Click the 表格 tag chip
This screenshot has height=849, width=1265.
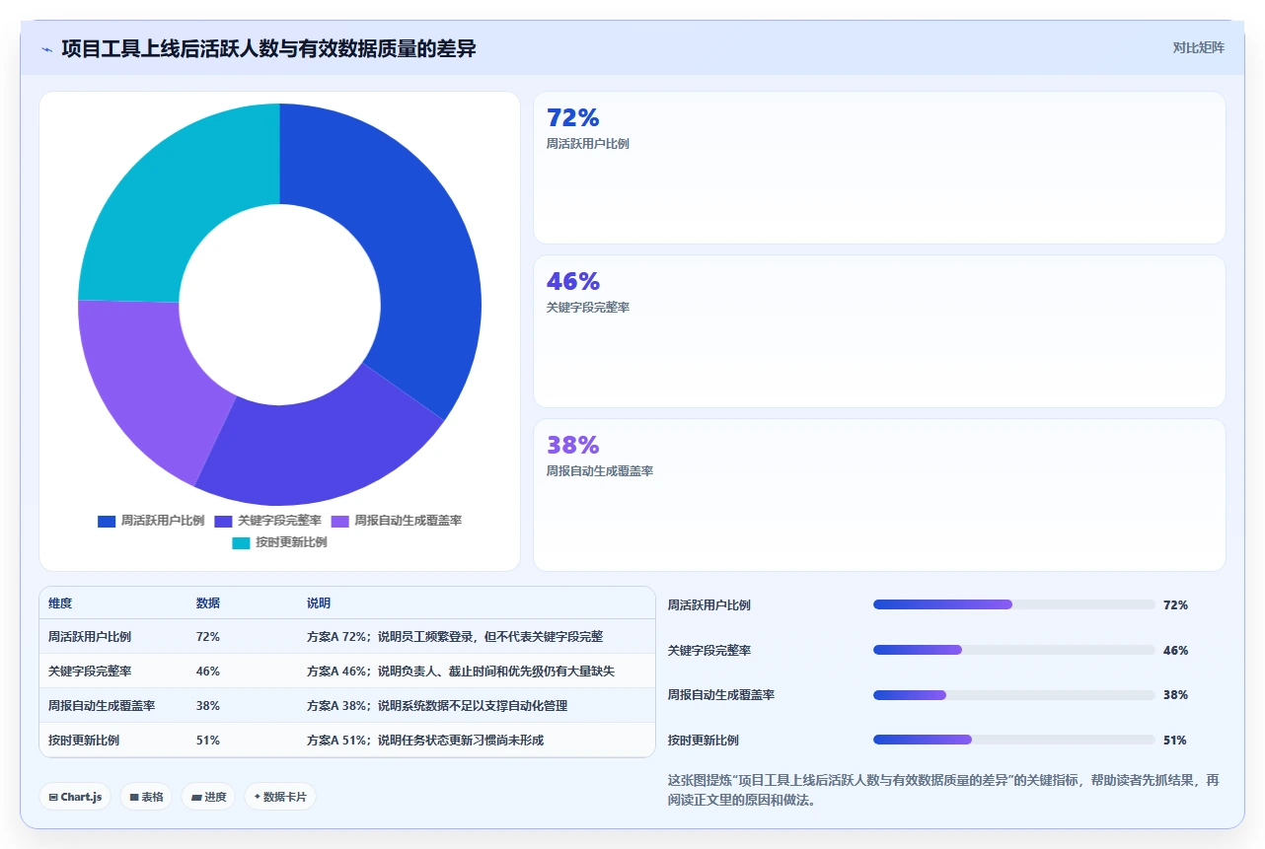(x=146, y=797)
